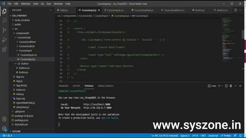The height and width of the screenshot is (138, 246).
Task: Collapse the src folder
Action: coord(16,29)
